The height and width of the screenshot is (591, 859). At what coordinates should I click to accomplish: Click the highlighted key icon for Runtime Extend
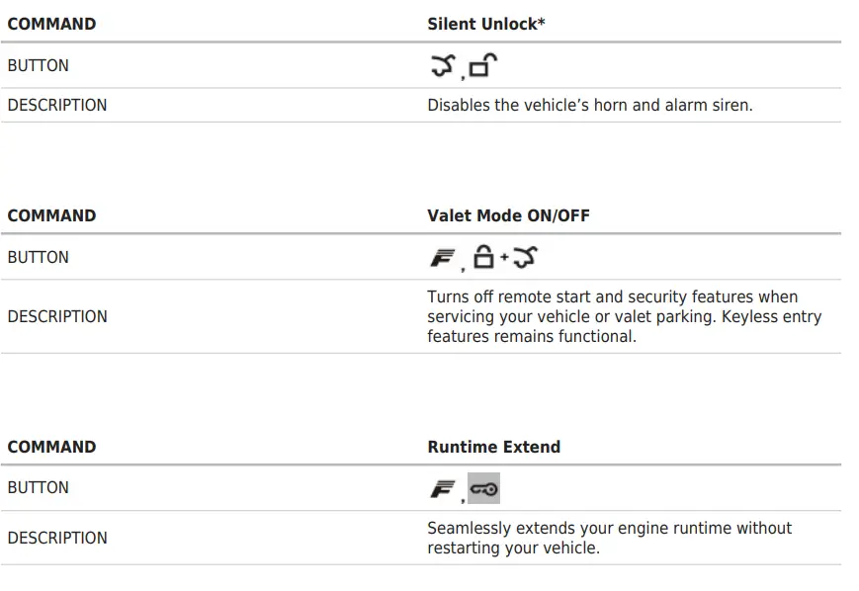[483, 487]
